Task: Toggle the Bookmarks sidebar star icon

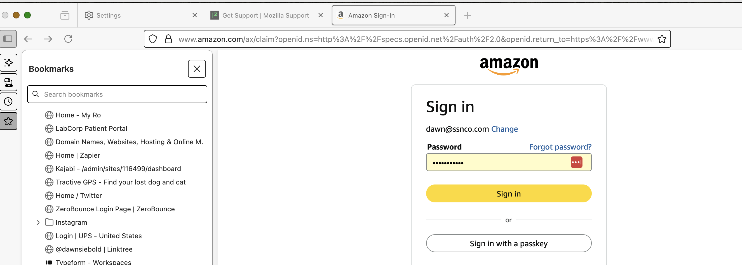Action: coord(8,121)
